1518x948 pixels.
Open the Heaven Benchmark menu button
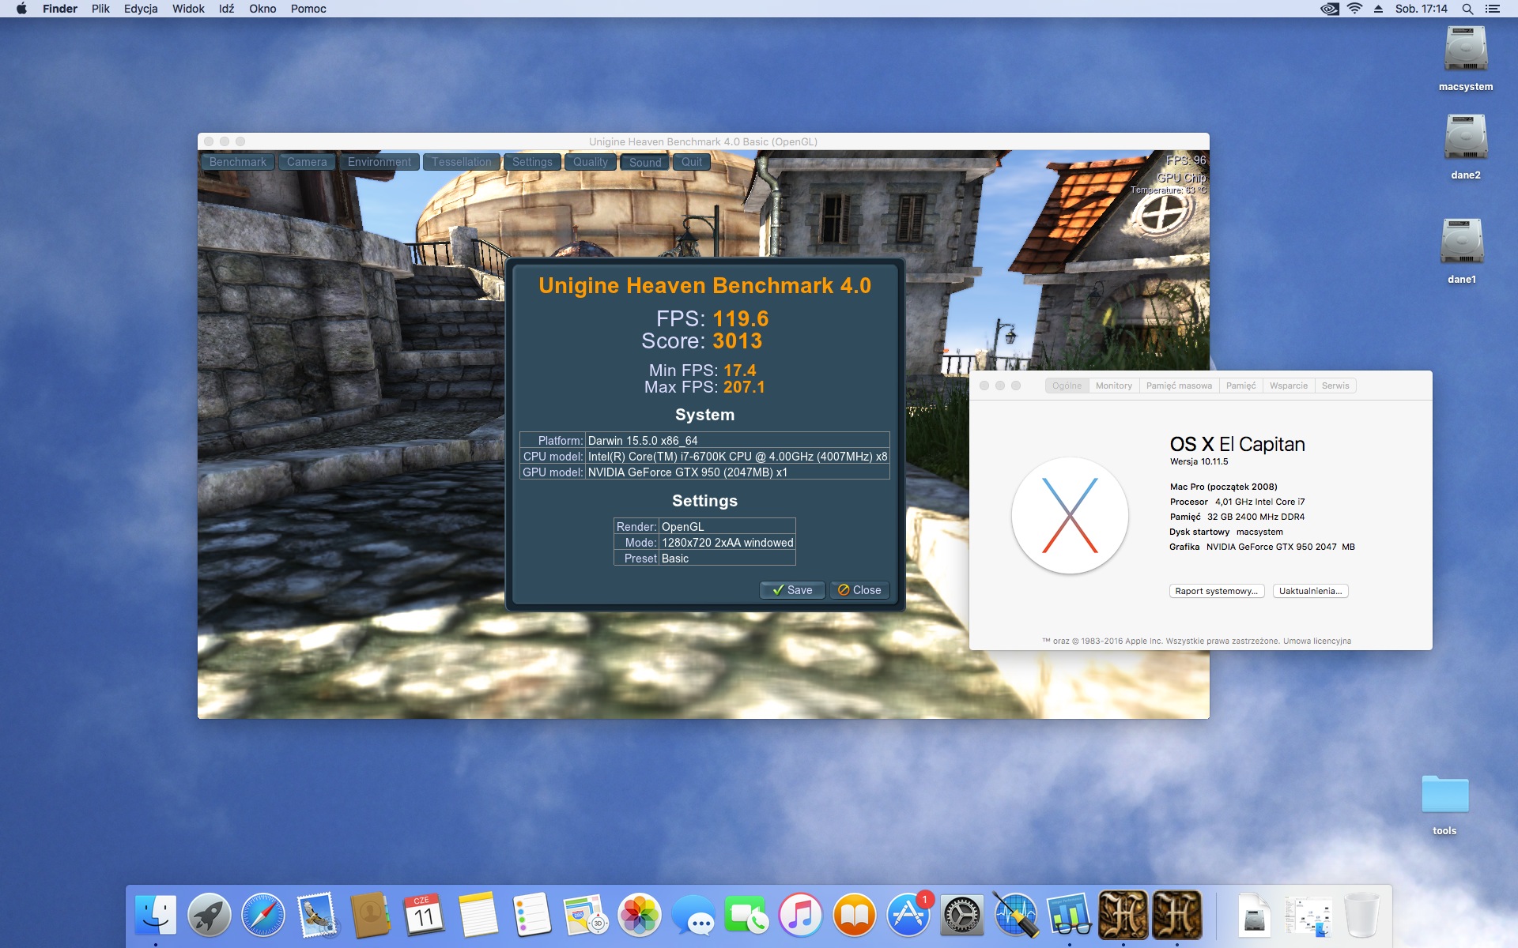coord(237,162)
